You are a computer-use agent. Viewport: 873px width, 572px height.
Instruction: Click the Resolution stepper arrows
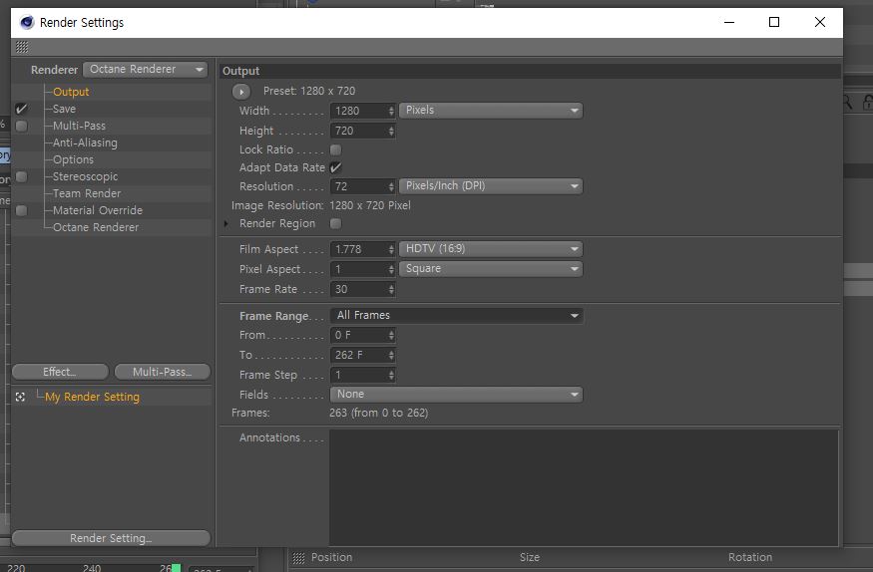pyautogui.click(x=391, y=186)
